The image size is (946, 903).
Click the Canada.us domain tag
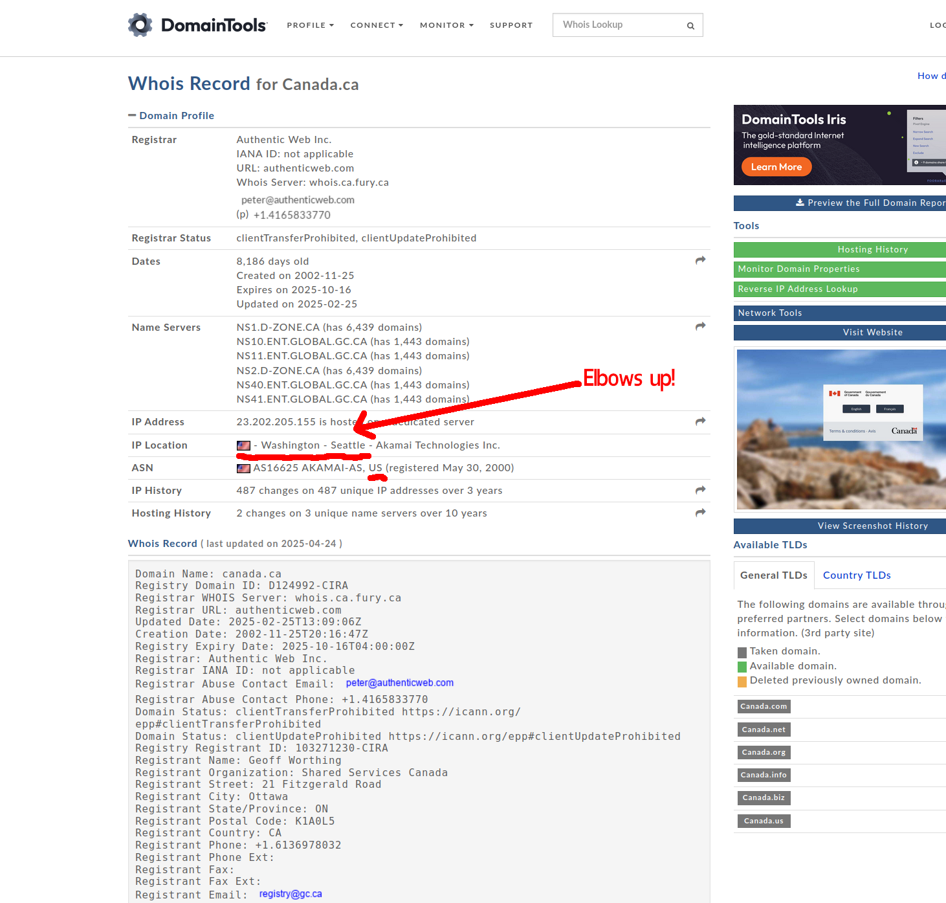pos(764,821)
